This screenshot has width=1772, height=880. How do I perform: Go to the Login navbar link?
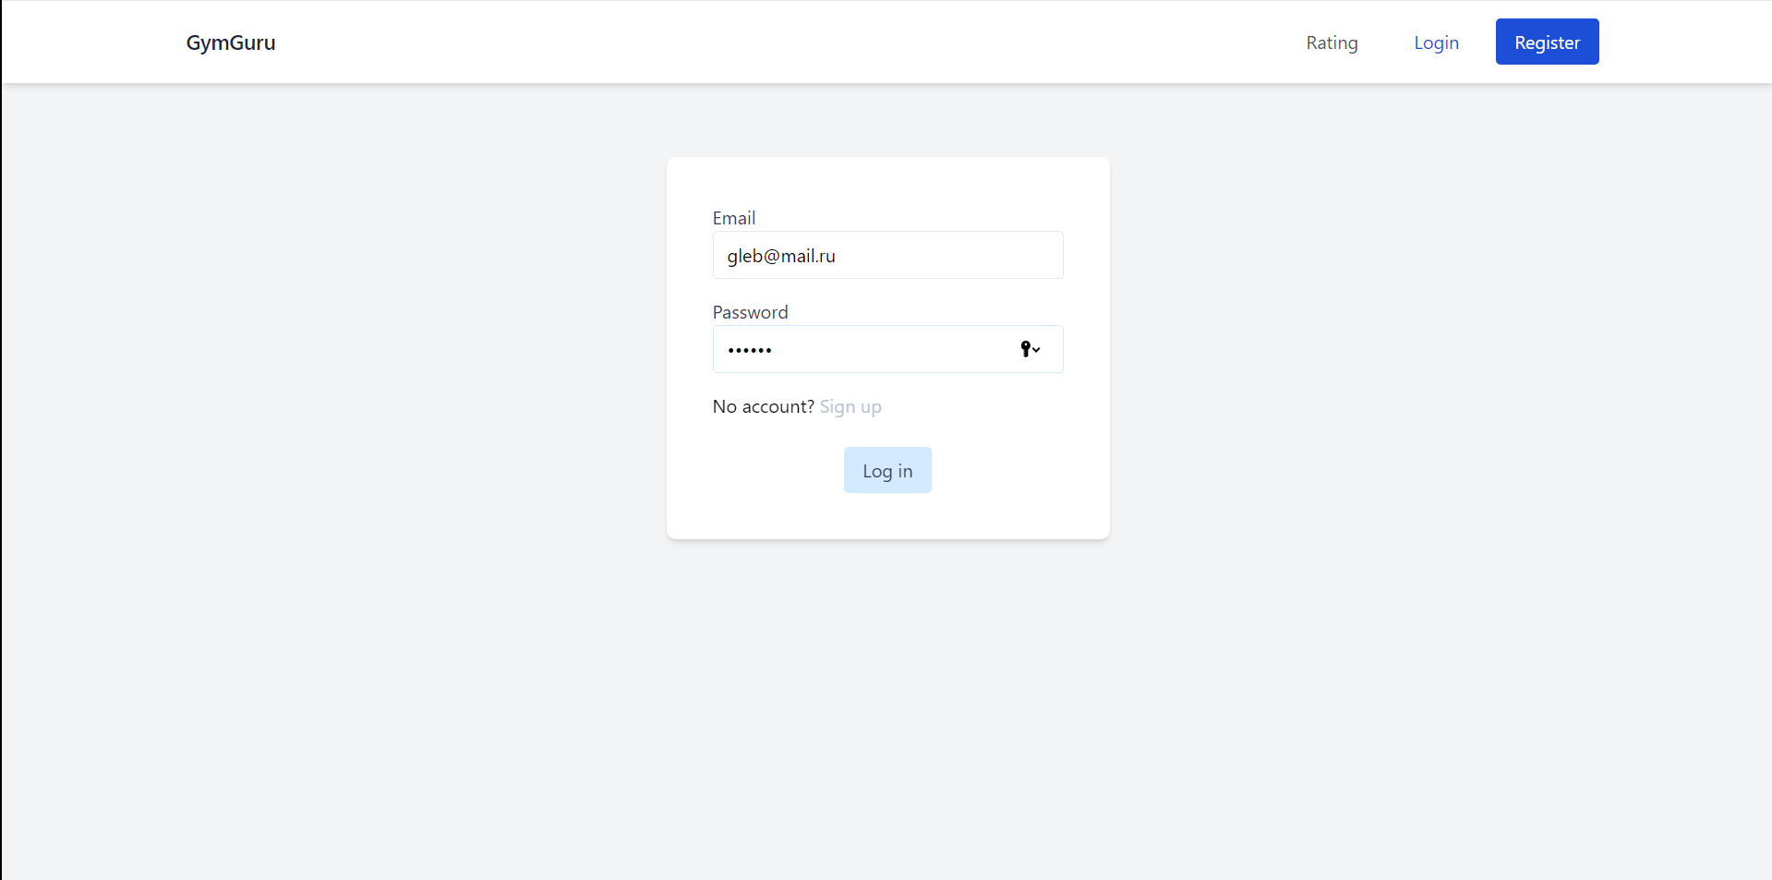[x=1436, y=42]
